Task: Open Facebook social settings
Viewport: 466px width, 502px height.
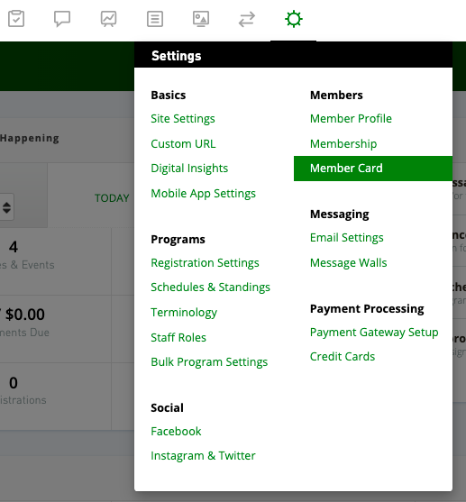Action: [x=176, y=431]
